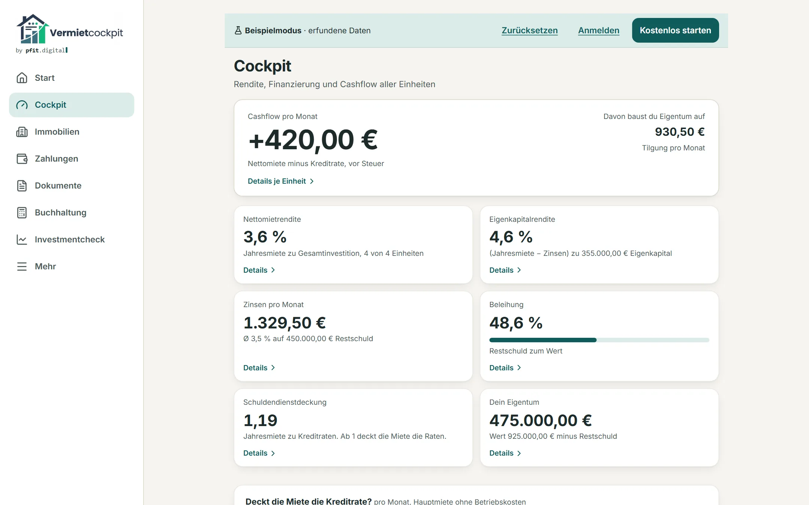Click the by pfit.digital text
Screen dimensions: 809x505
pos(42,50)
